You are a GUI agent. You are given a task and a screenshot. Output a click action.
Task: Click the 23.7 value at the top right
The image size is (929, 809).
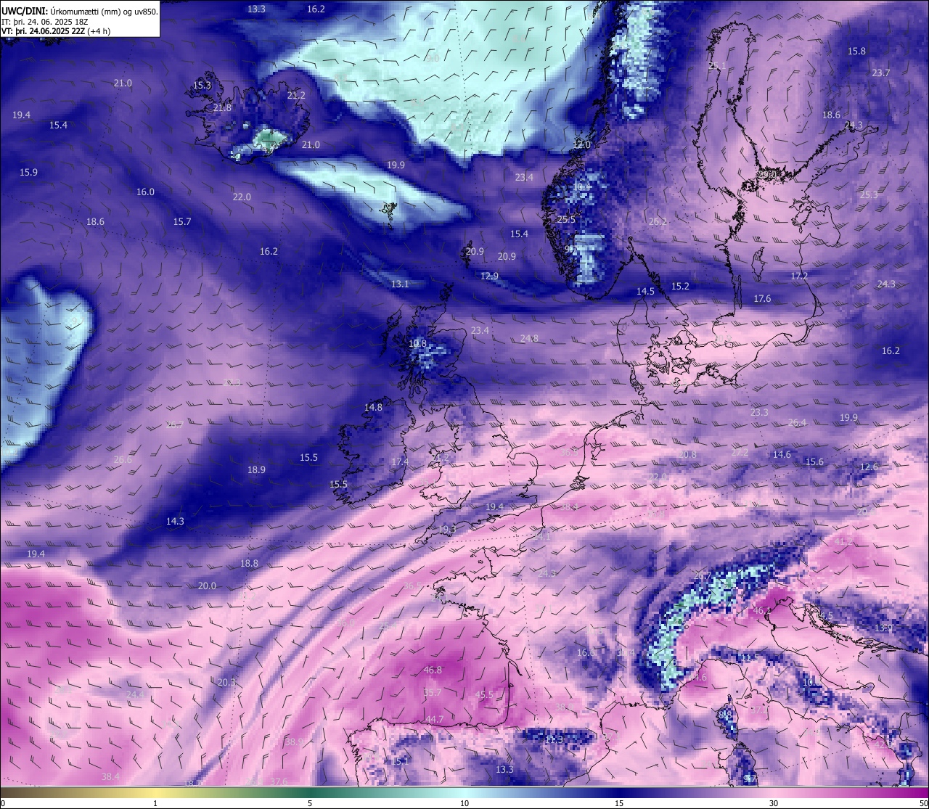click(880, 73)
